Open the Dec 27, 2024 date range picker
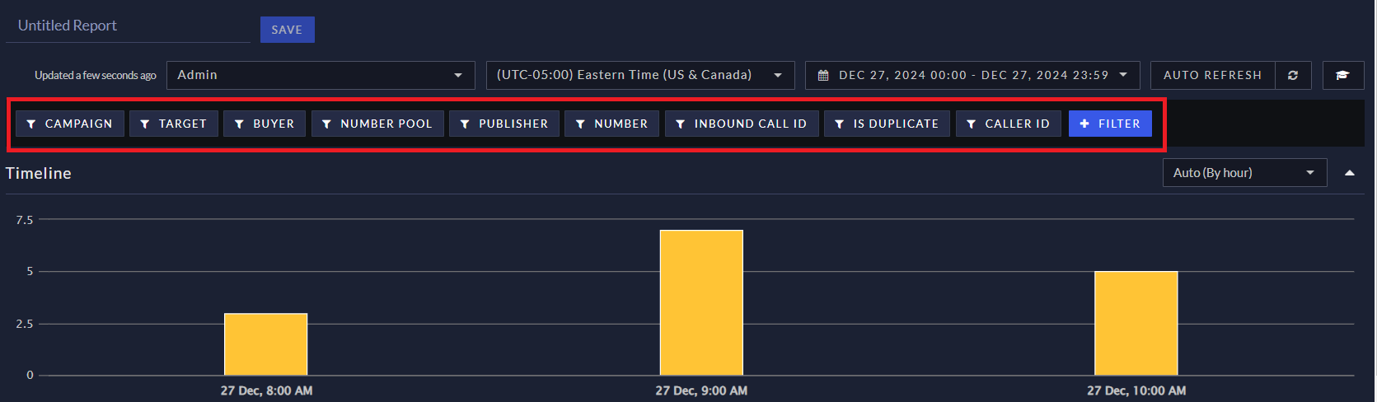The width and height of the screenshot is (1377, 402). click(x=972, y=75)
